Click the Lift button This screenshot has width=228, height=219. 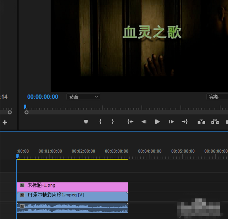pos(201,122)
